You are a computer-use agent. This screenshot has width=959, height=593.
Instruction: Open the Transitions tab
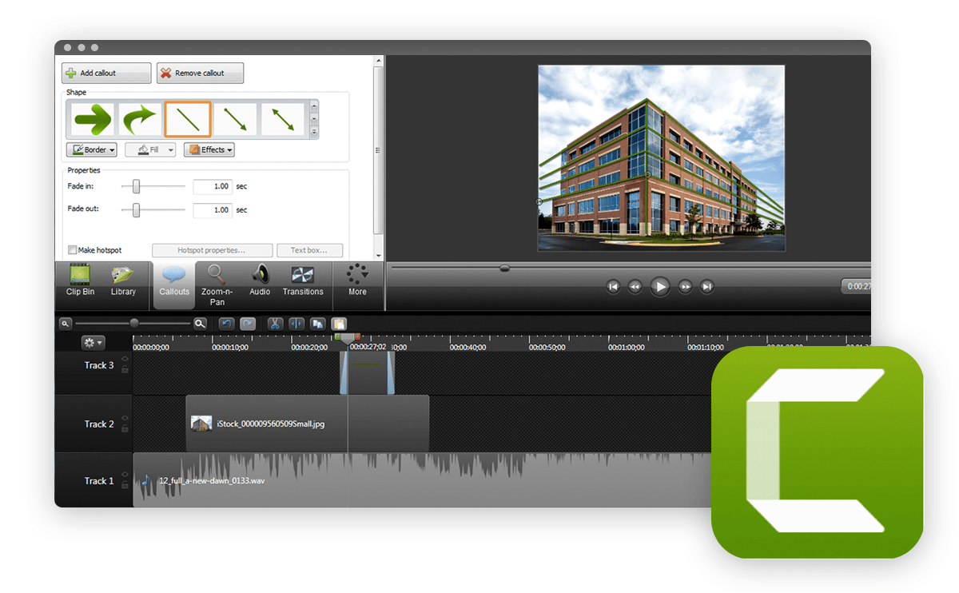click(303, 282)
